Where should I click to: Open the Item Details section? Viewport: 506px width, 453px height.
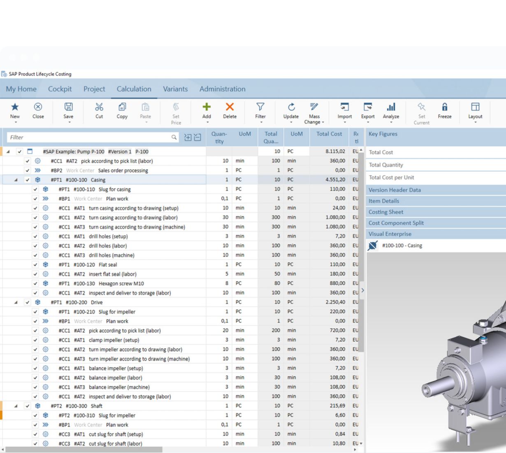point(384,201)
